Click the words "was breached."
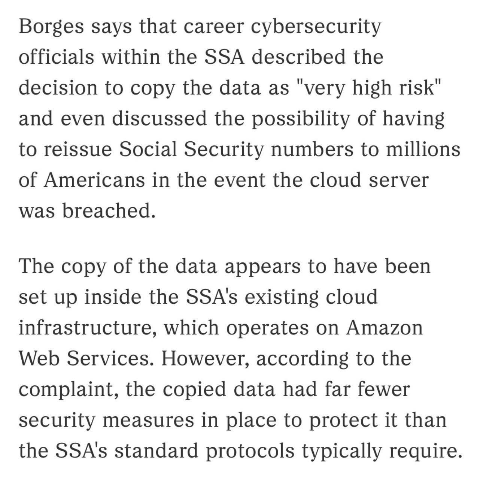The height and width of the screenshot is (478, 483). point(87,211)
